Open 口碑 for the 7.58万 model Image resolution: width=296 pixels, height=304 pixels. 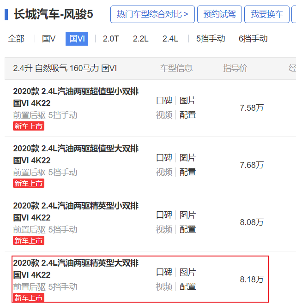coord(164,101)
